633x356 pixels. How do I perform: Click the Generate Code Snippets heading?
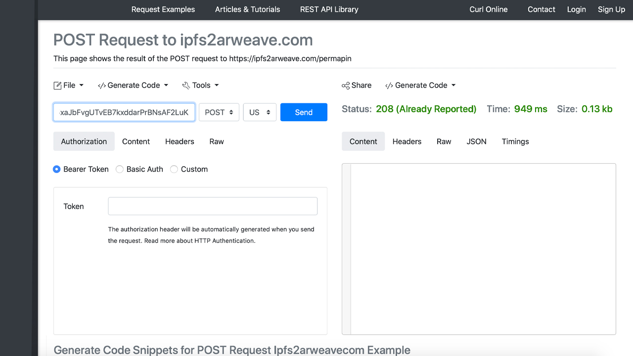pyautogui.click(x=232, y=350)
